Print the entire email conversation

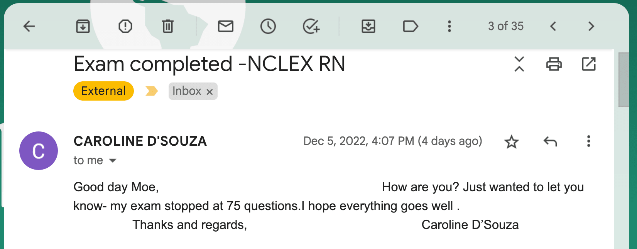pos(554,64)
